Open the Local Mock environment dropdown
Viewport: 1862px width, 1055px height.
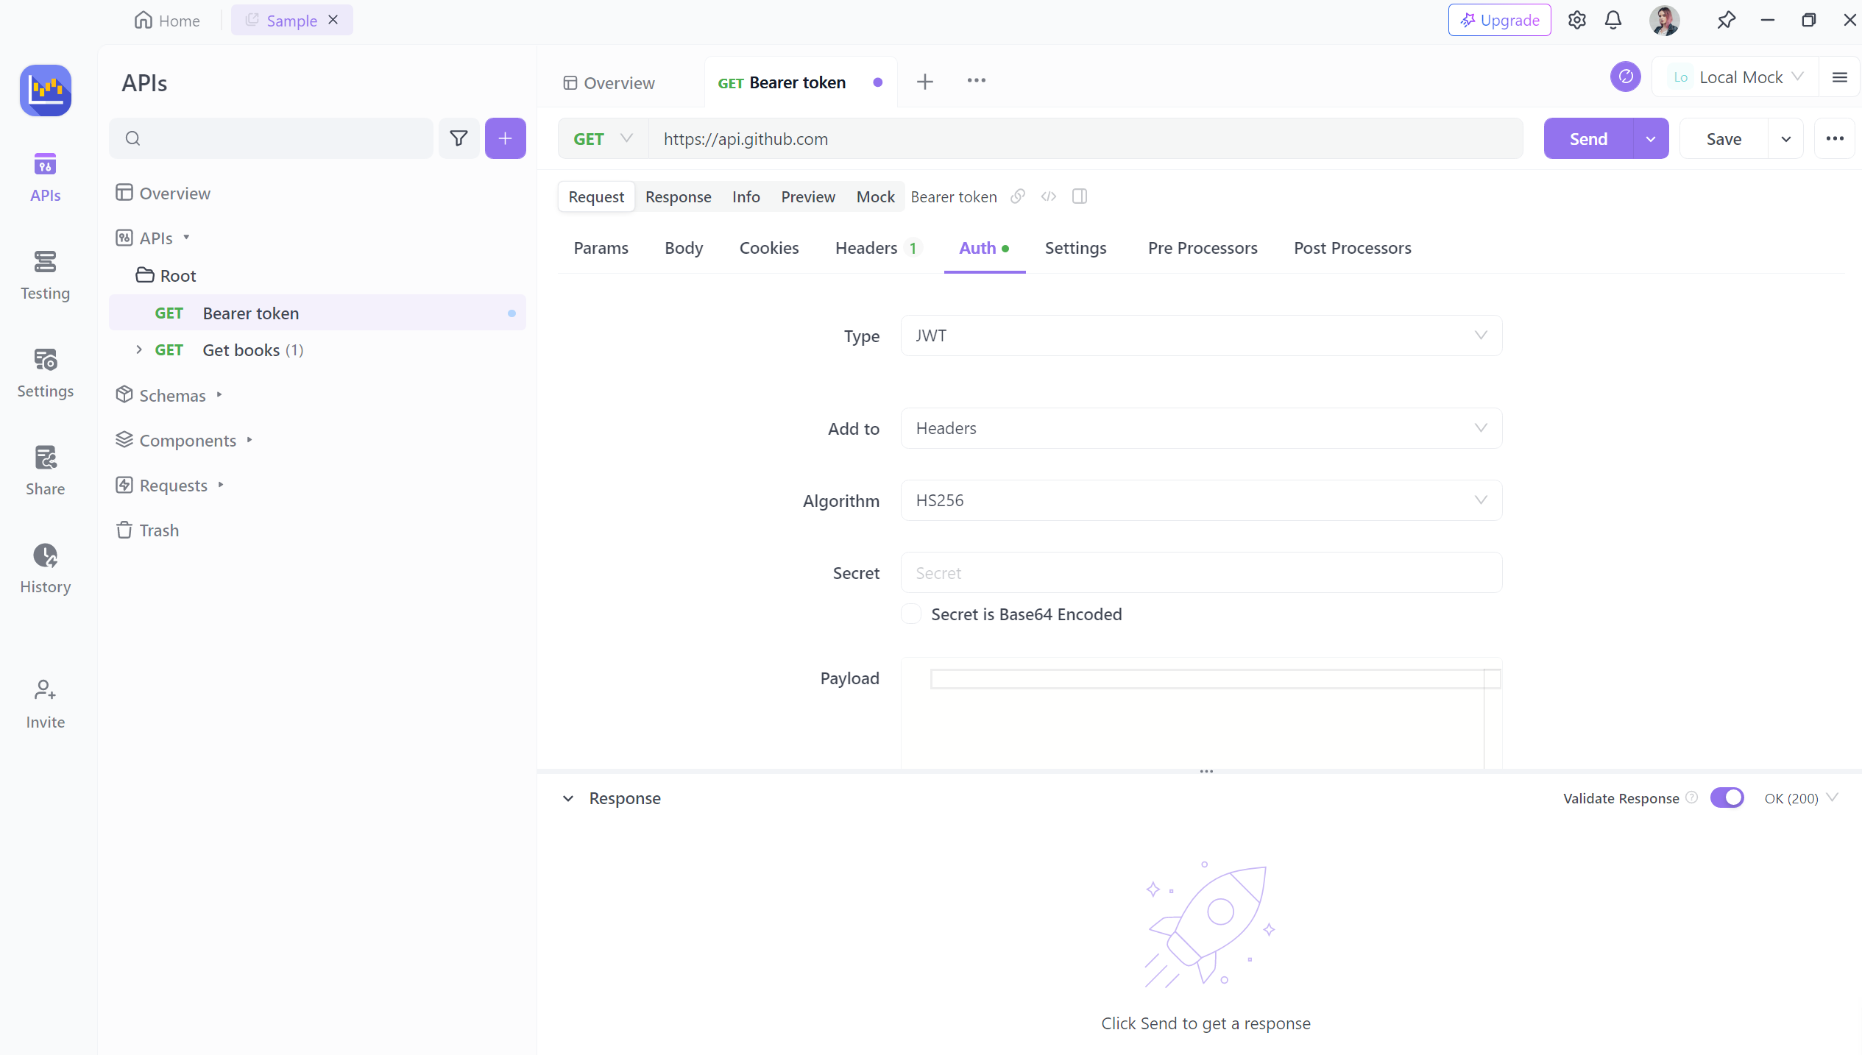coord(1735,77)
